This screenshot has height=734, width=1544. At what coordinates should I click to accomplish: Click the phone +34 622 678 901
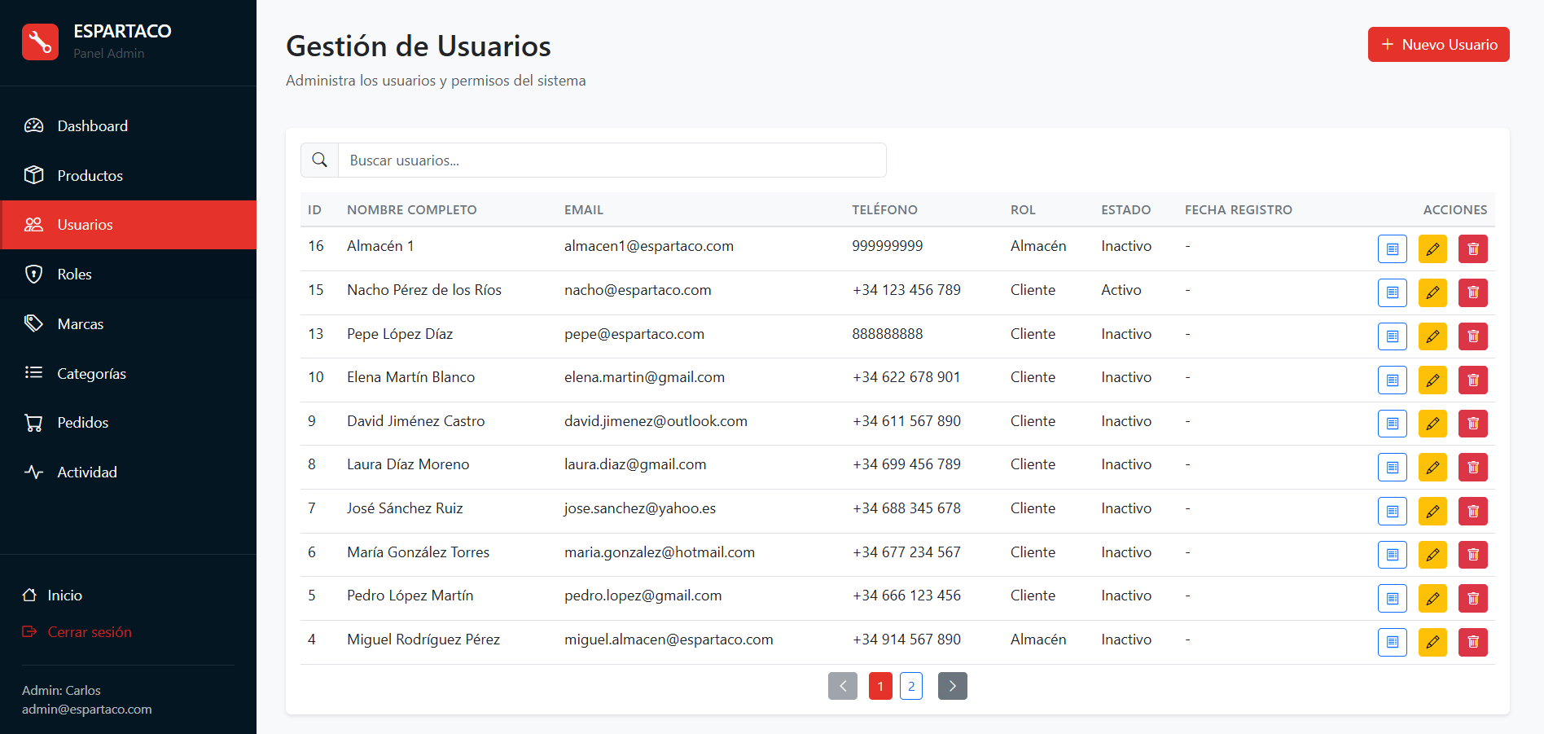pos(906,377)
